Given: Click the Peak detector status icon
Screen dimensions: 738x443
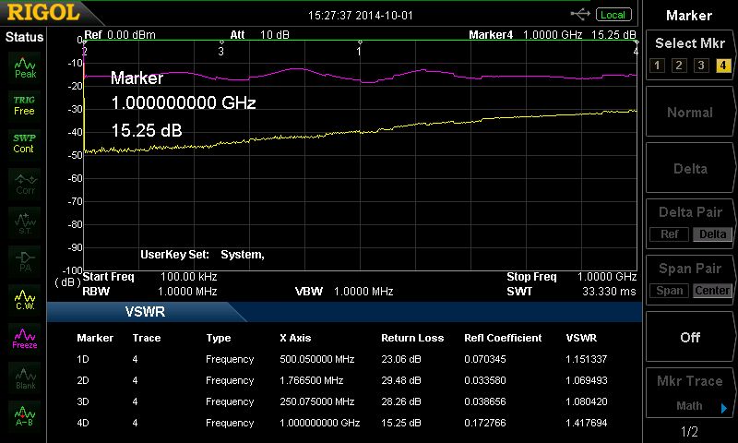Looking at the screenshot, I should click(x=24, y=66).
